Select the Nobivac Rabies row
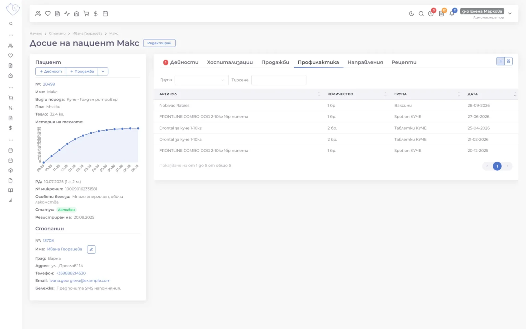Image resolution: width=526 pixels, height=329 pixels. [x=336, y=106]
